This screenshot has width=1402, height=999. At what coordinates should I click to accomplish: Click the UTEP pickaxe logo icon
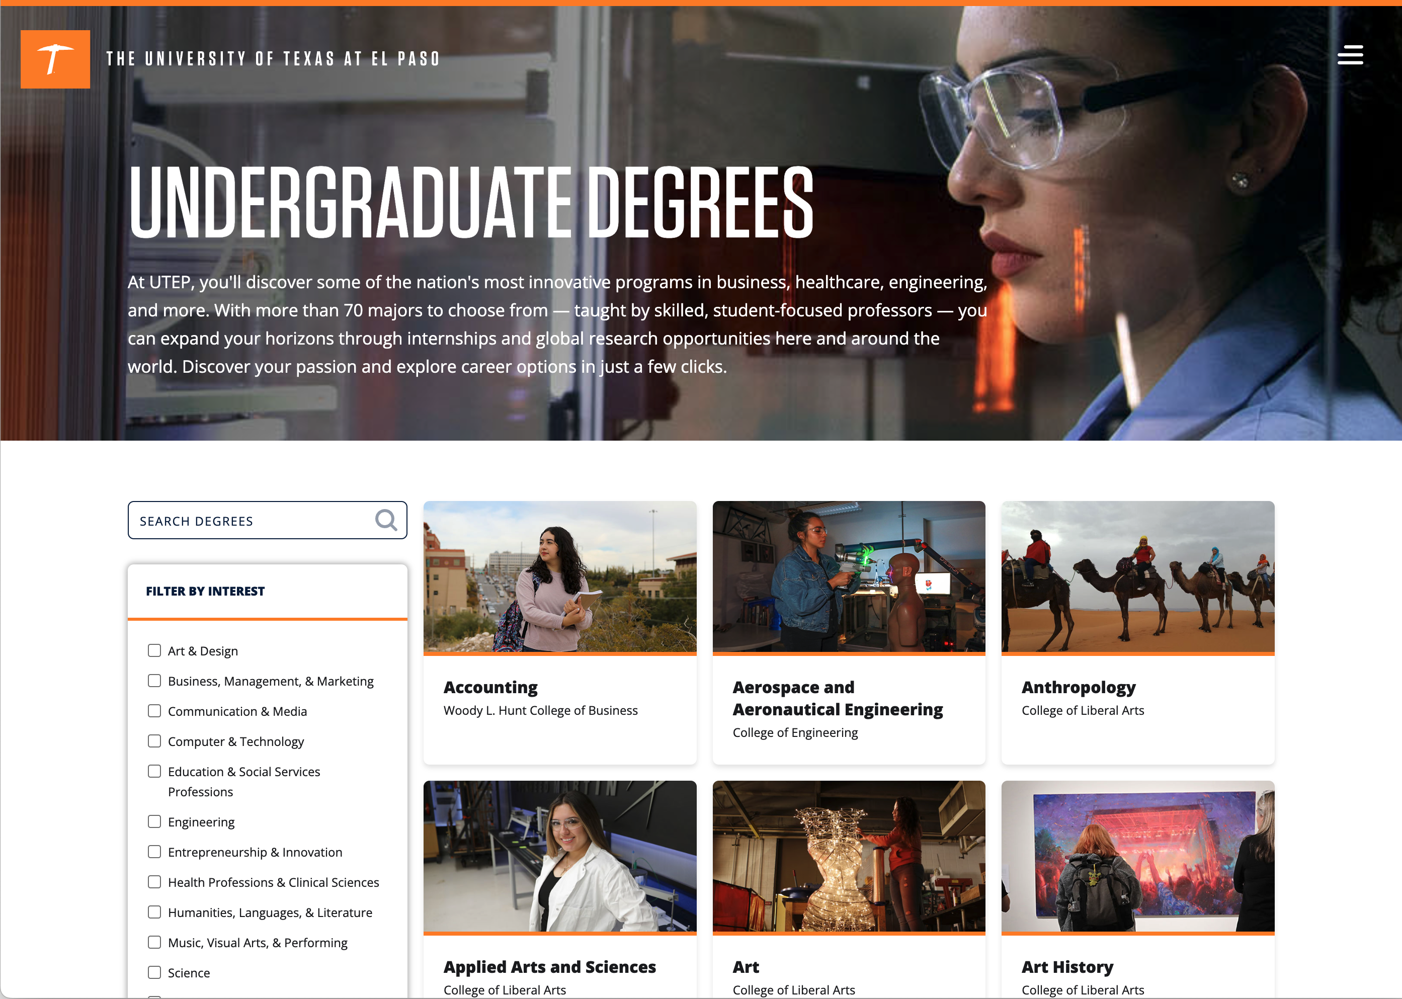tap(55, 59)
